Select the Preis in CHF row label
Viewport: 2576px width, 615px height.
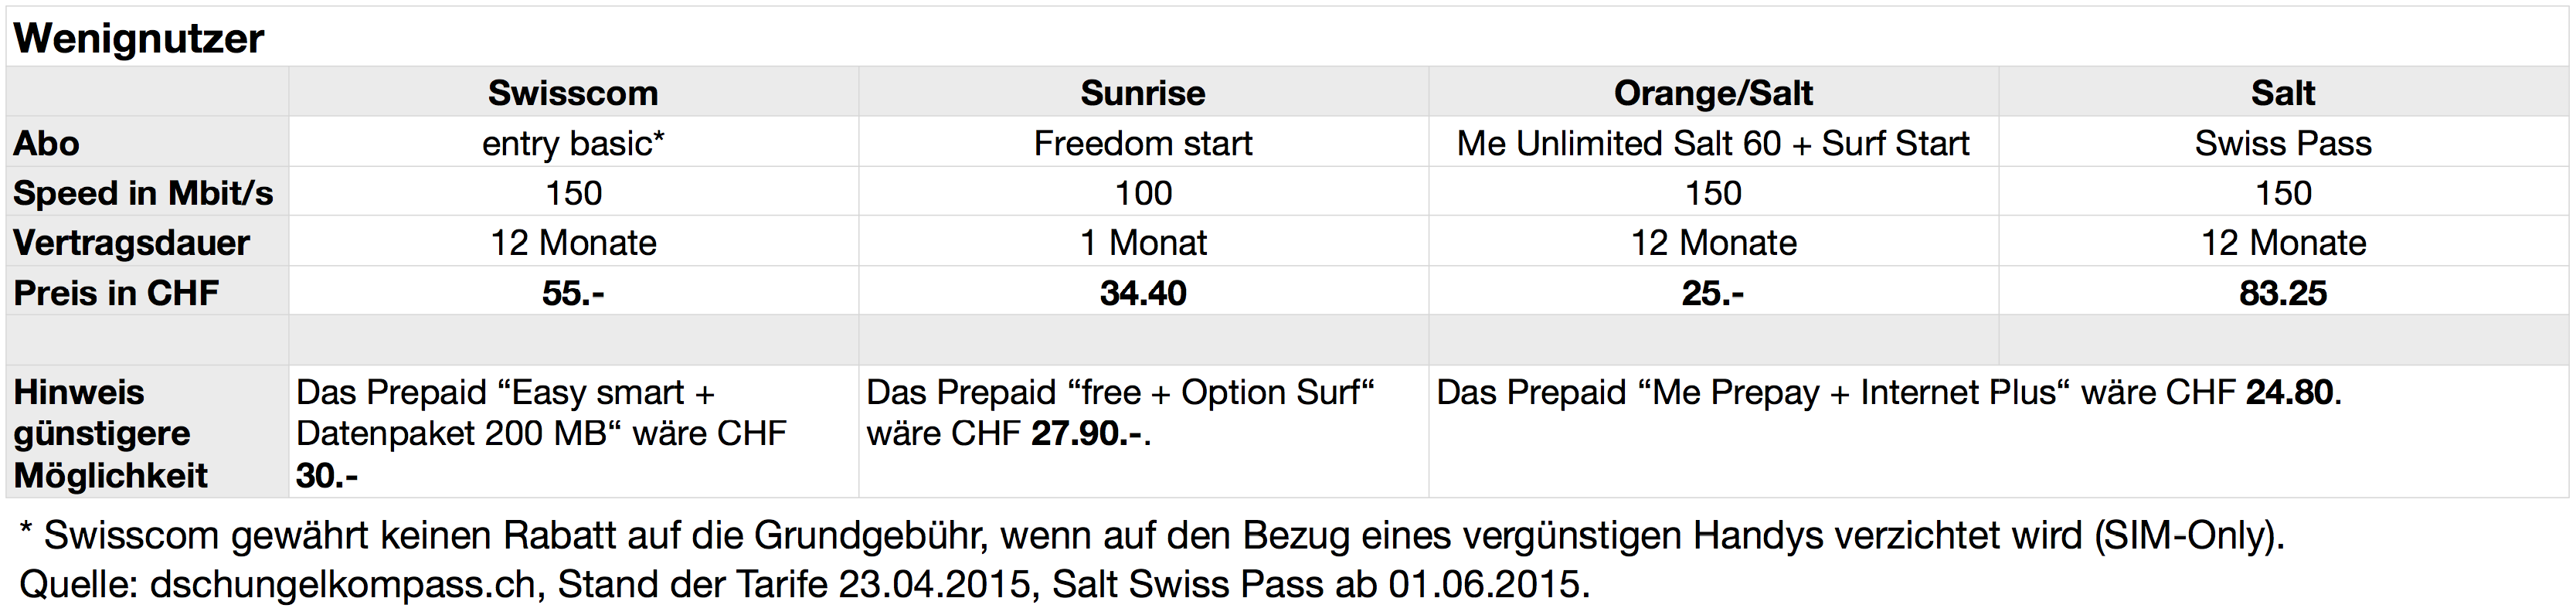[147, 292]
